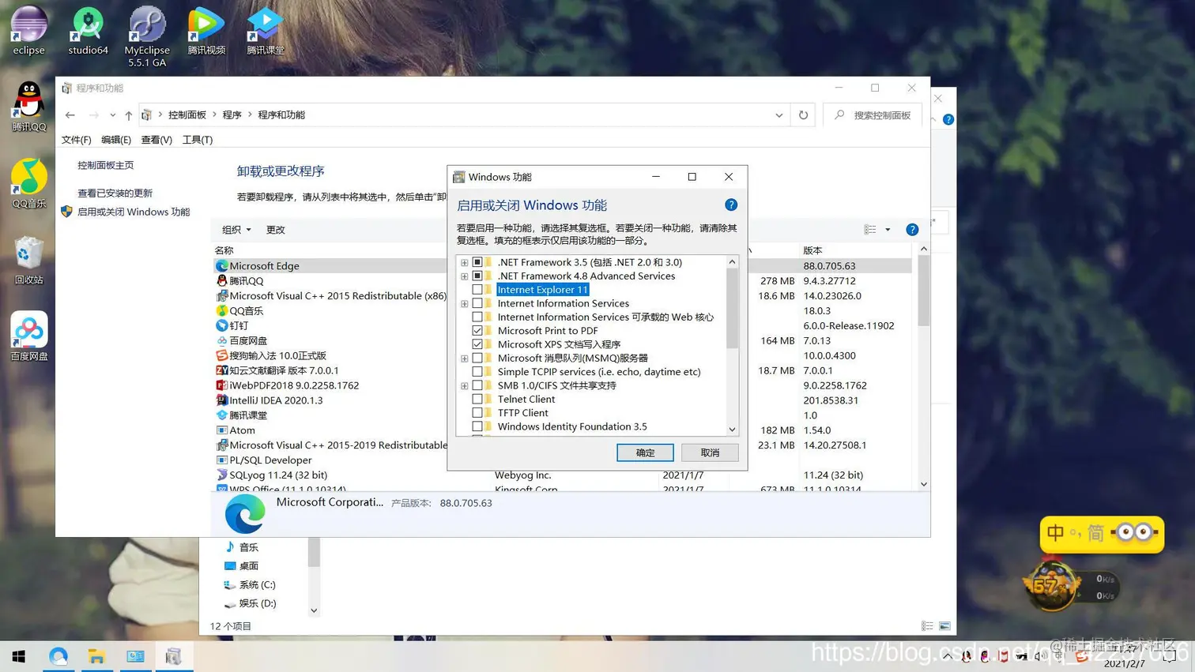
Task: Open the 百度网盘 desktop icon
Action: (28, 336)
